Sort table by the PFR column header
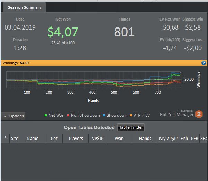The height and width of the screenshot is (181, 208). click(194, 139)
